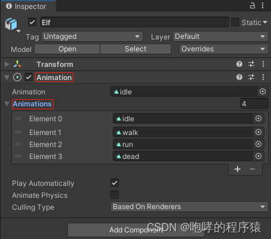Grab the Element 3 reorder handle

point(18,156)
